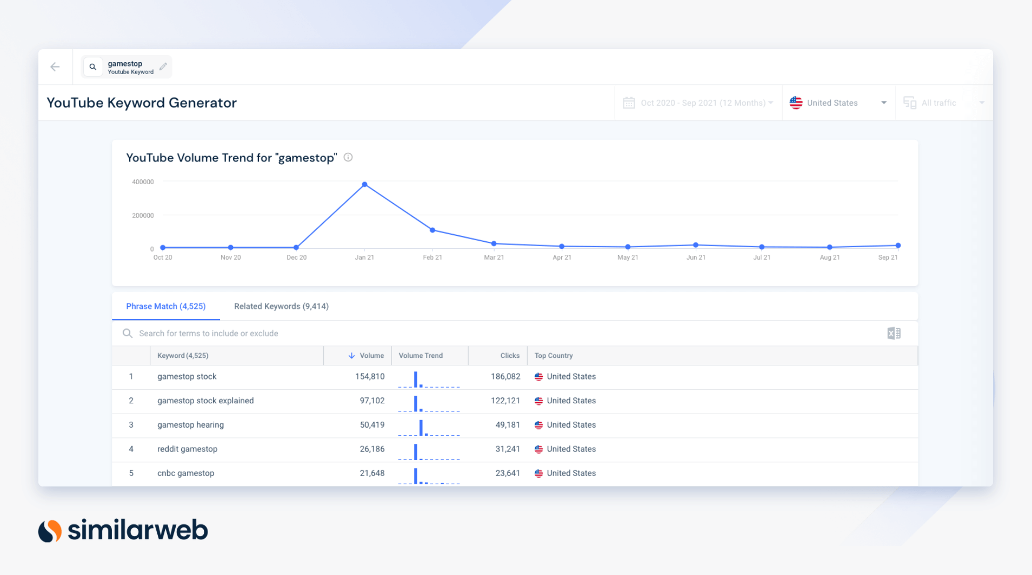The height and width of the screenshot is (575, 1032).
Task: Click the Similarweb logo at bottom left
Action: (x=123, y=530)
